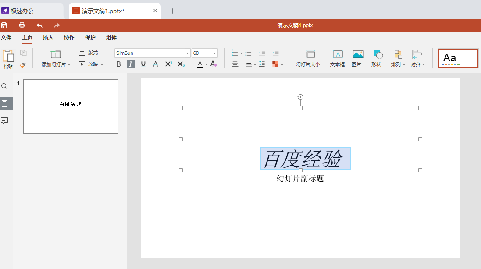The height and width of the screenshot is (269, 481).
Task: Switch to the 主页 tab
Action: (x=27, y=37)
